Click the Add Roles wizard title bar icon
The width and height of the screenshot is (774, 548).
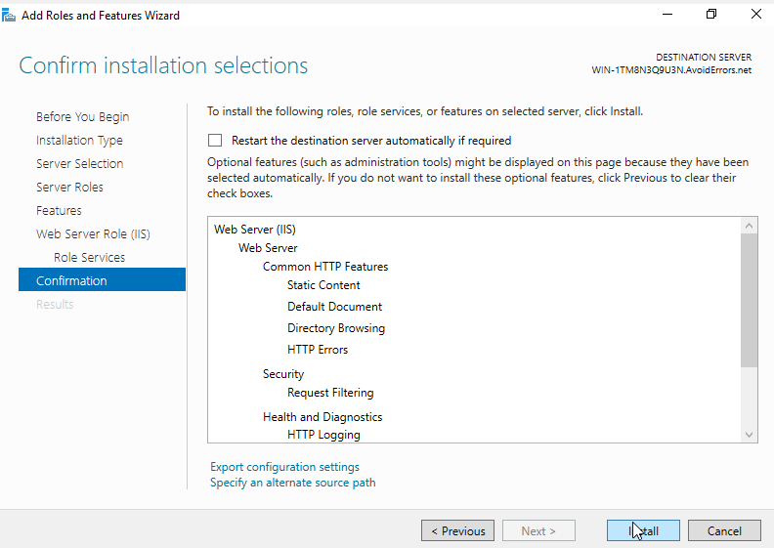coord(9,16)
